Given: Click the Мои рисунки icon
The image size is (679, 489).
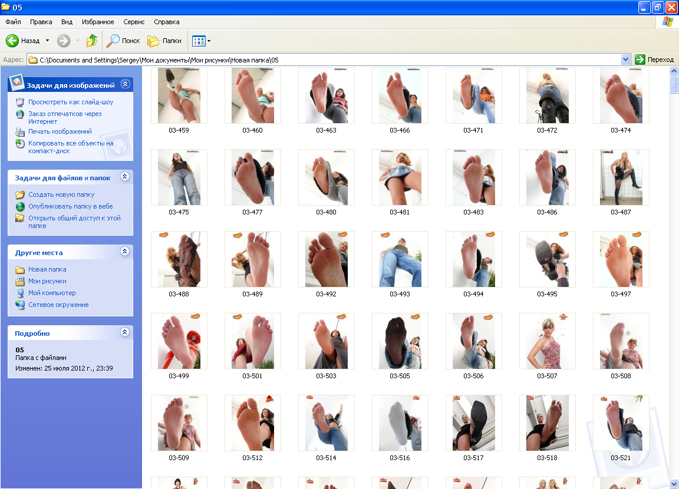Looking at the screenshot, I should point(20,281).
